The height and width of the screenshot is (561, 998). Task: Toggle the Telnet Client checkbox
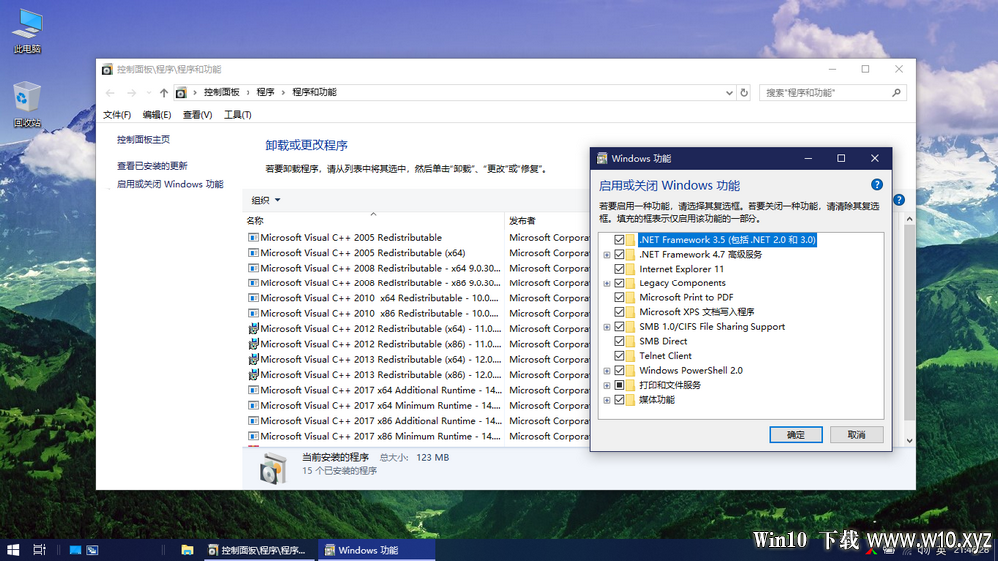coord(619,356)
